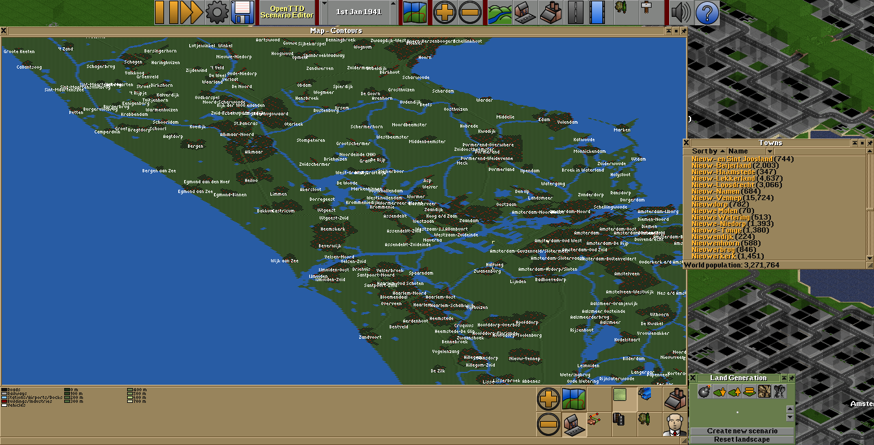
Task: Click zoom out minus button in map window
Action: click(x=549, y=425)
